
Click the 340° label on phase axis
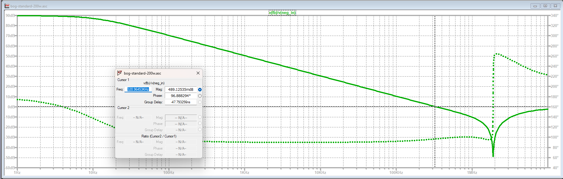click(x=554, y=15)
